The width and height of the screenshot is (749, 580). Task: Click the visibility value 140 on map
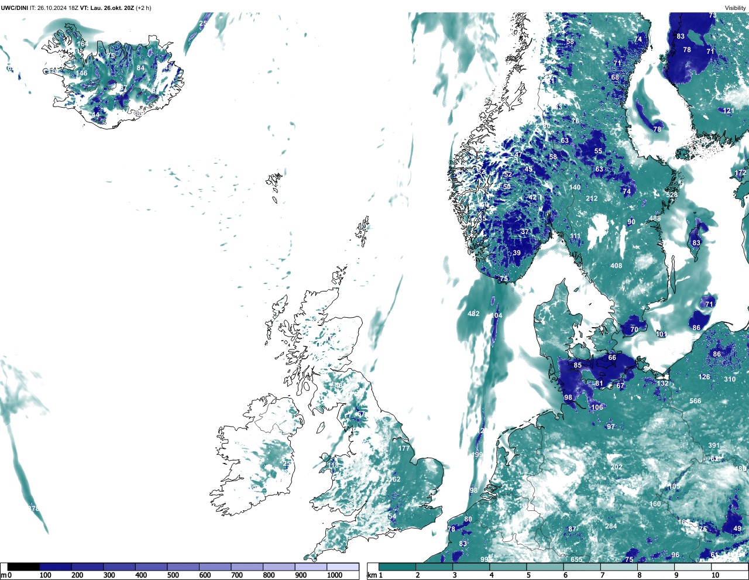(x=575, y=188)
